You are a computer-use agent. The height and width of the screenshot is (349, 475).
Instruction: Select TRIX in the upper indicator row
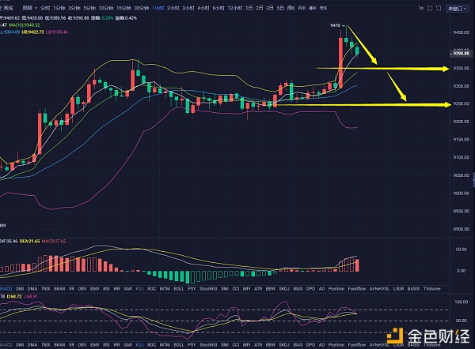click(x=45, y=288)
